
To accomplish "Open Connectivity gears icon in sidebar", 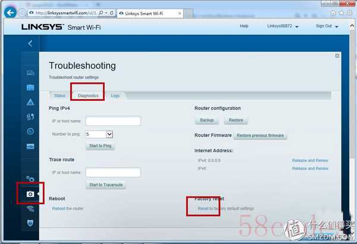I will click(x=30, y=179).
